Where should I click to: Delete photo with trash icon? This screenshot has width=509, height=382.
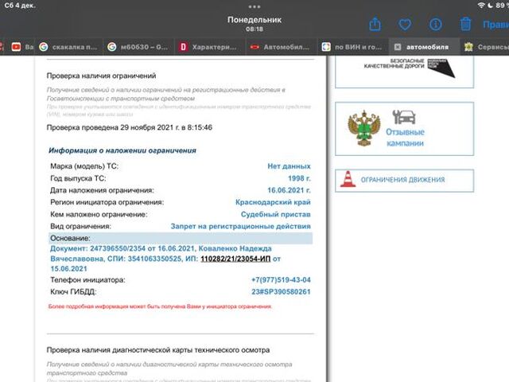(x=465, y=24)
